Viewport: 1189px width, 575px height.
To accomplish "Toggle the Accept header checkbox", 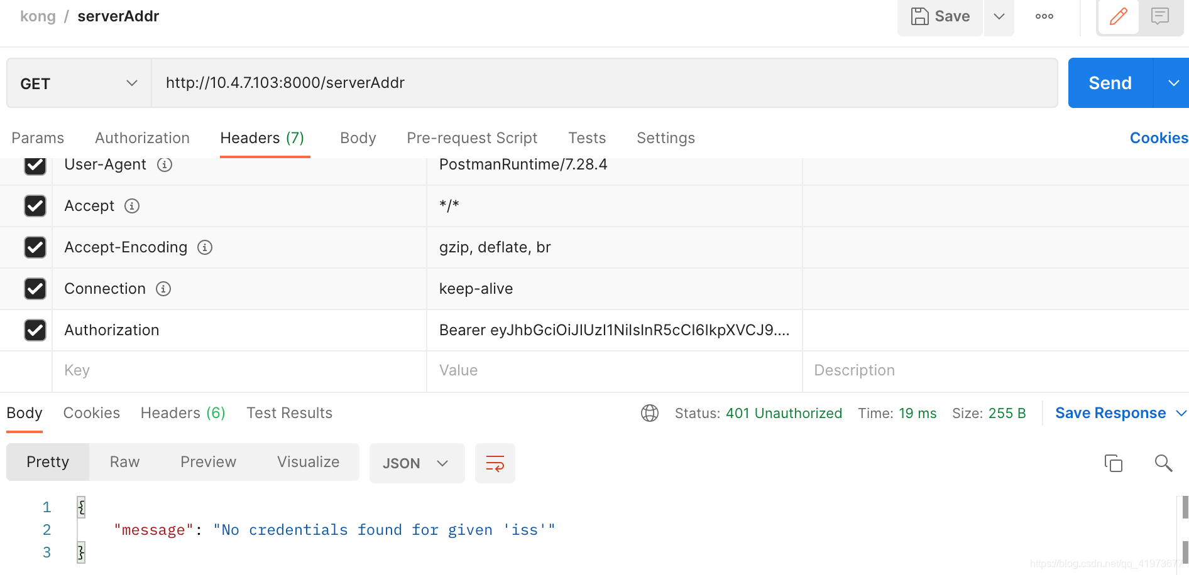I will 35,206.
